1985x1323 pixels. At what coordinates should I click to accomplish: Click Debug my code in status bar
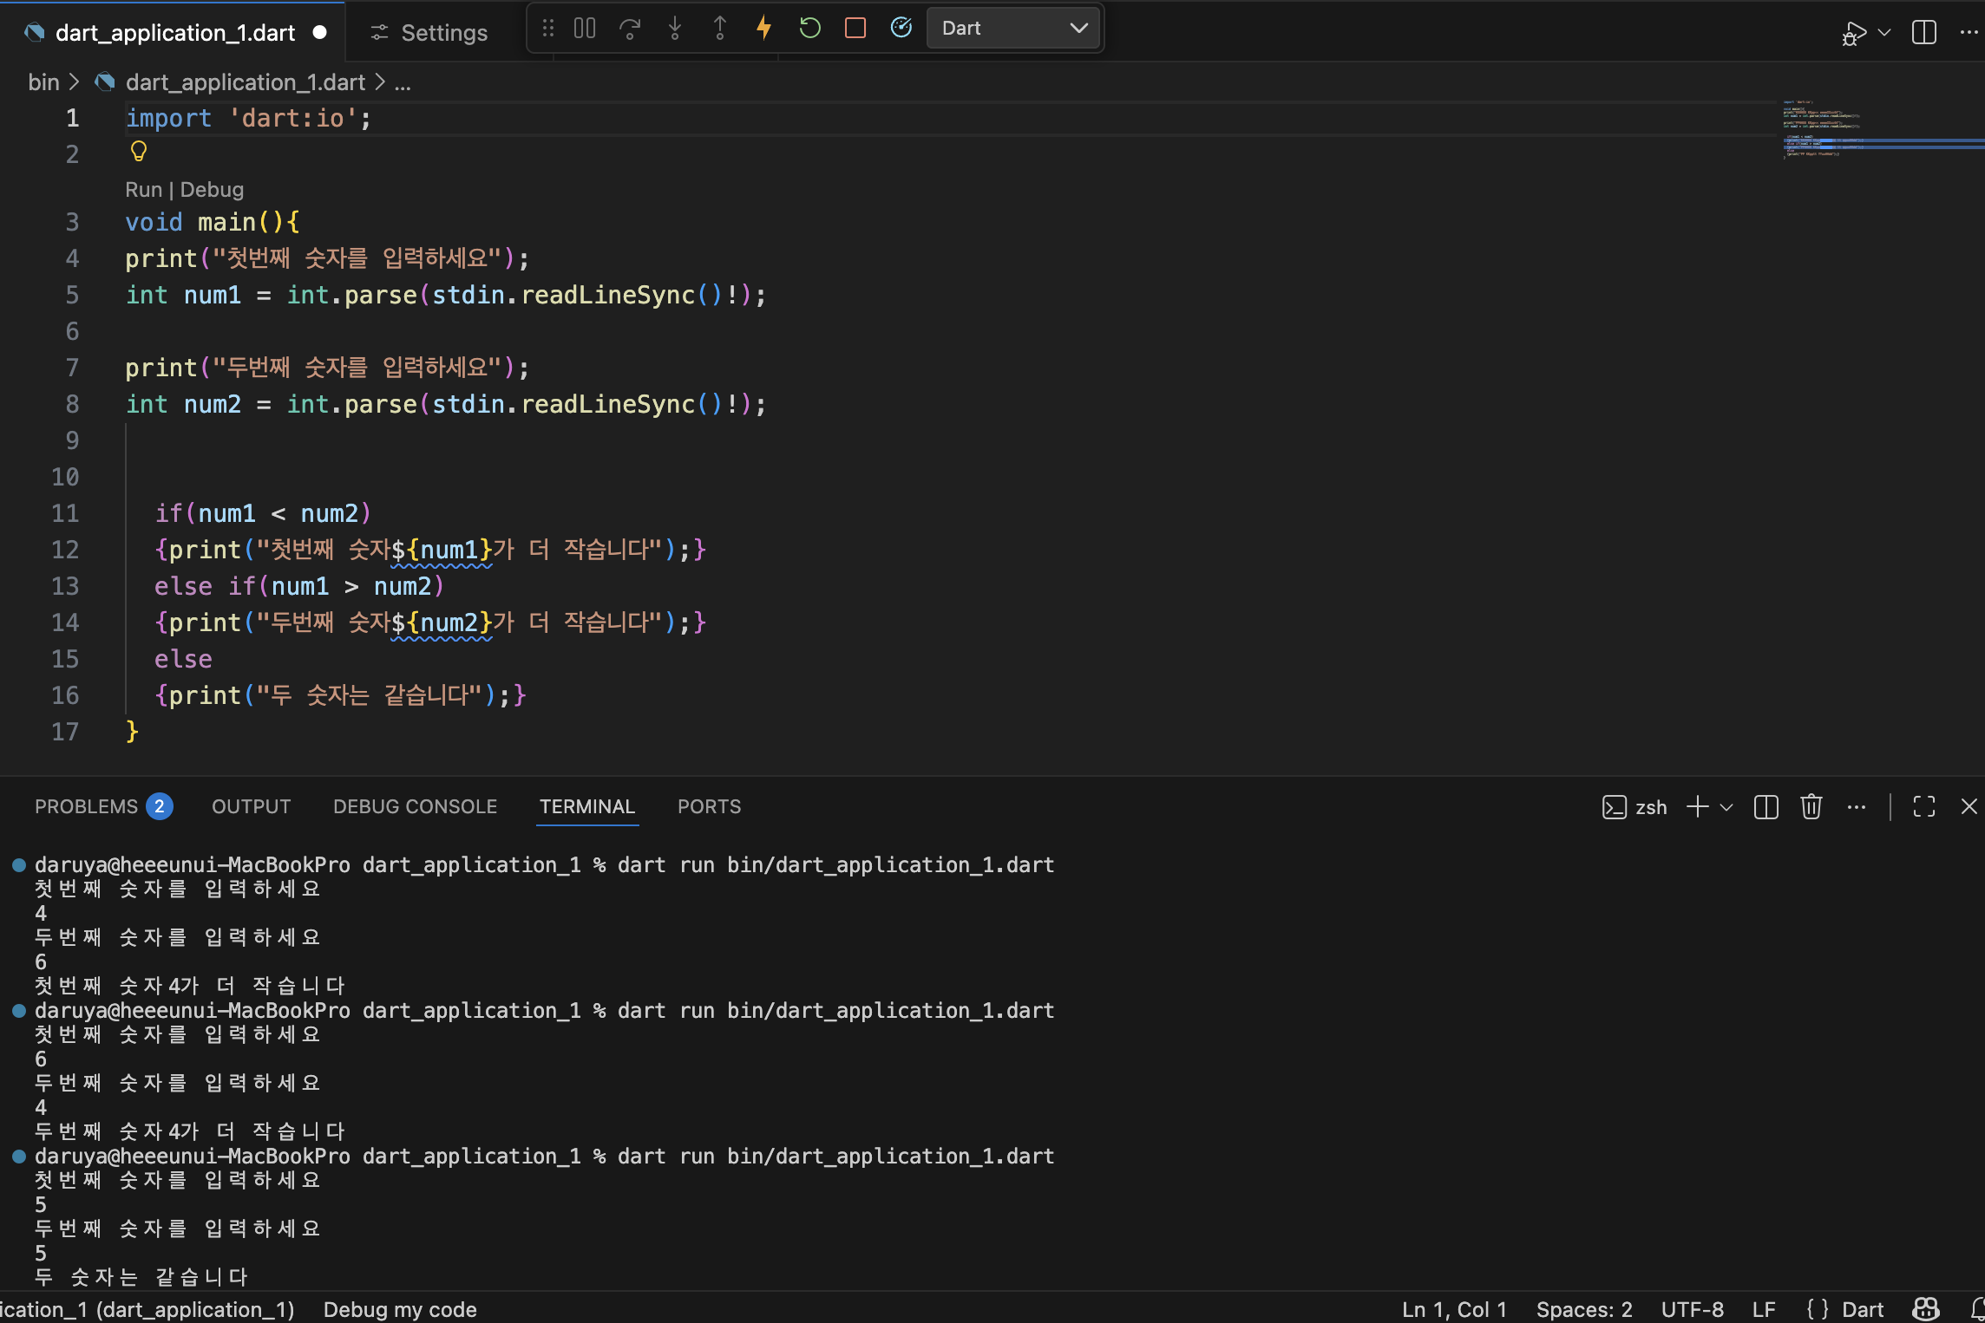(400, 1309)
